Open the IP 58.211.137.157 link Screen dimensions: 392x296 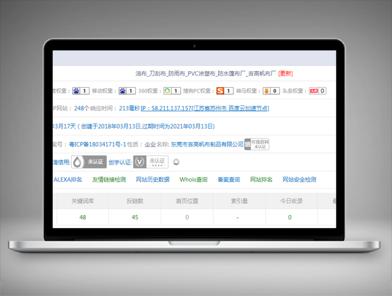pos(205,108)
